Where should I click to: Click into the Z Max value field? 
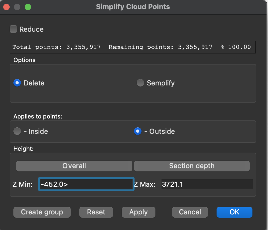pyautogui.click(x=207, y=184)
